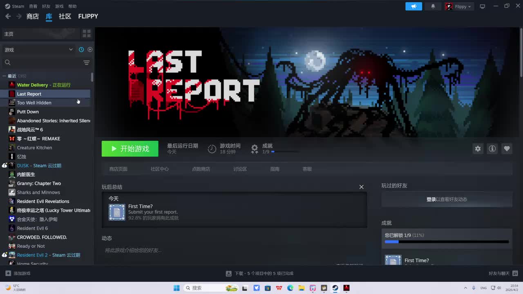This screenshot has width=523, height=294.
Task: Open the announcements megaphone button
Action: point(413,6)
